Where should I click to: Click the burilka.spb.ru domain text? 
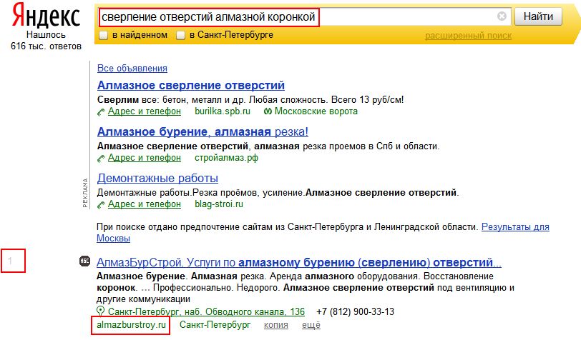pyautogui.click(x=223, y=111)
